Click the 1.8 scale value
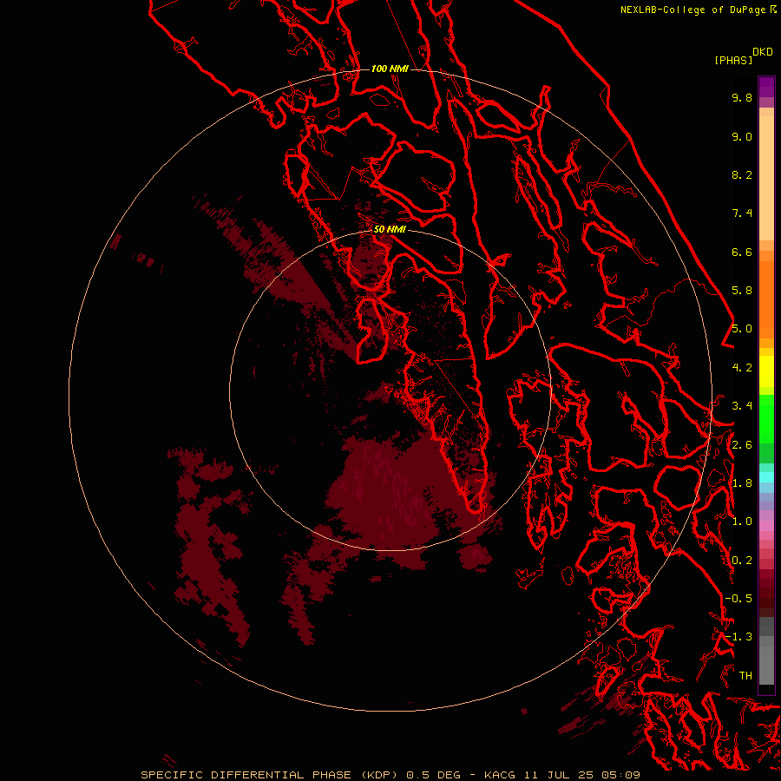781x781 pixels. [742, 483]
